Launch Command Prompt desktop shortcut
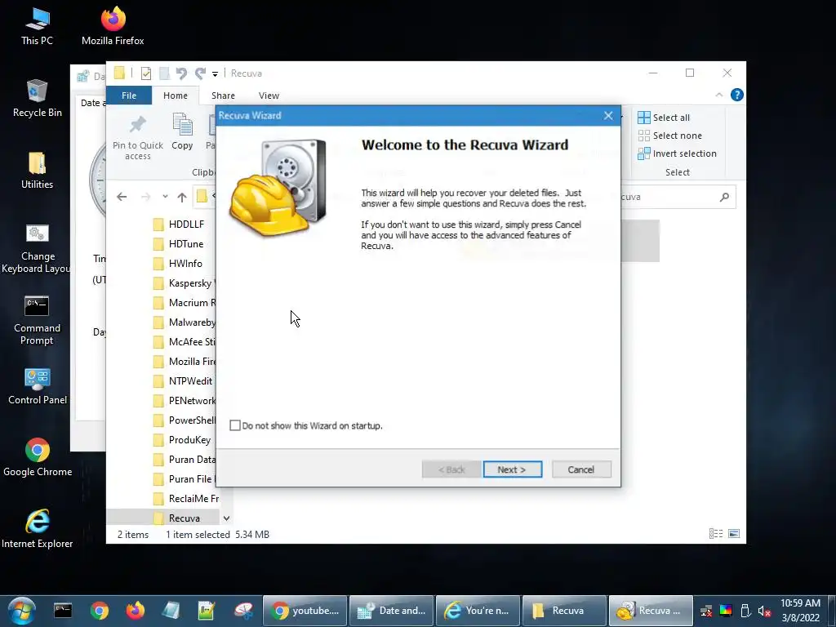 (37, 320)
